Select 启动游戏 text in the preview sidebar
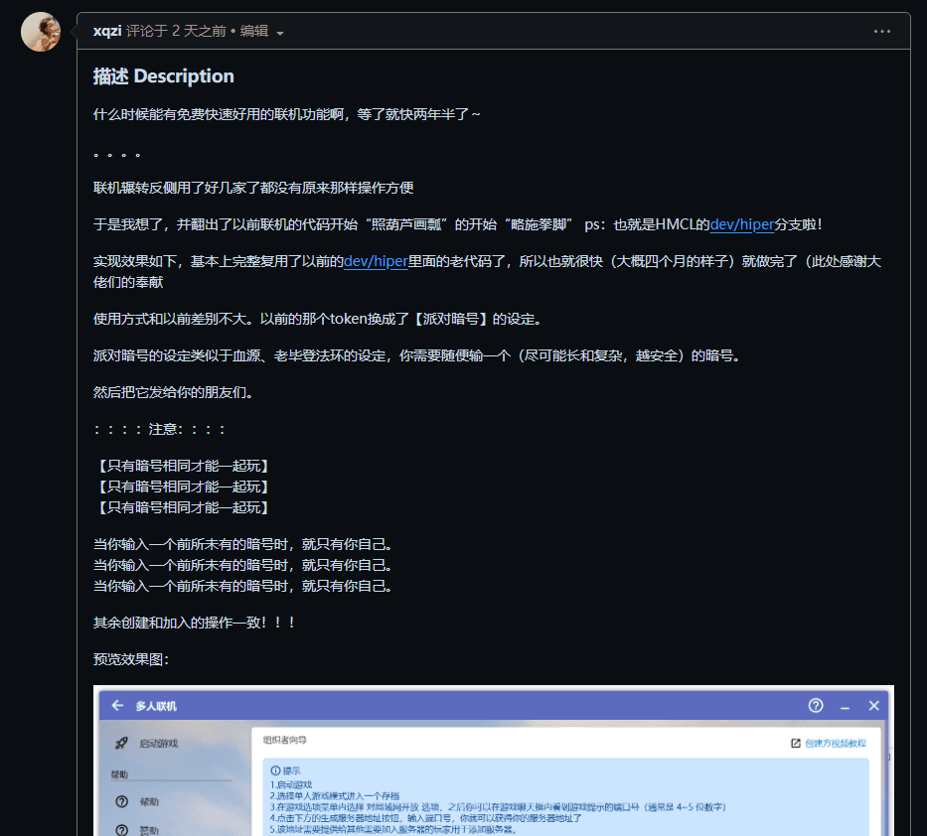The image size is (927, 836). coord(159,744)
